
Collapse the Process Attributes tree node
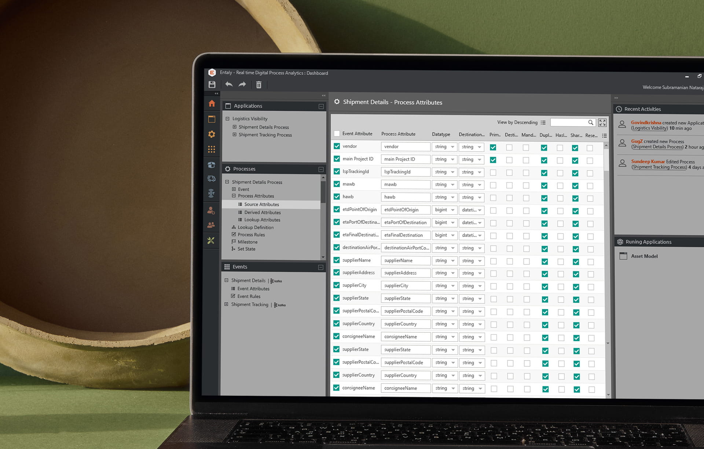coord(234,196)
